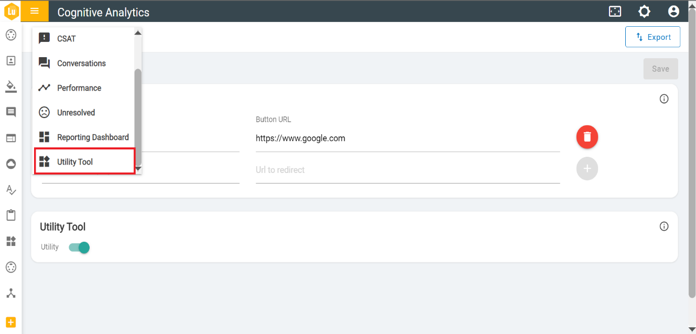Toggle the Utility switch off

(x=80, y=247)
